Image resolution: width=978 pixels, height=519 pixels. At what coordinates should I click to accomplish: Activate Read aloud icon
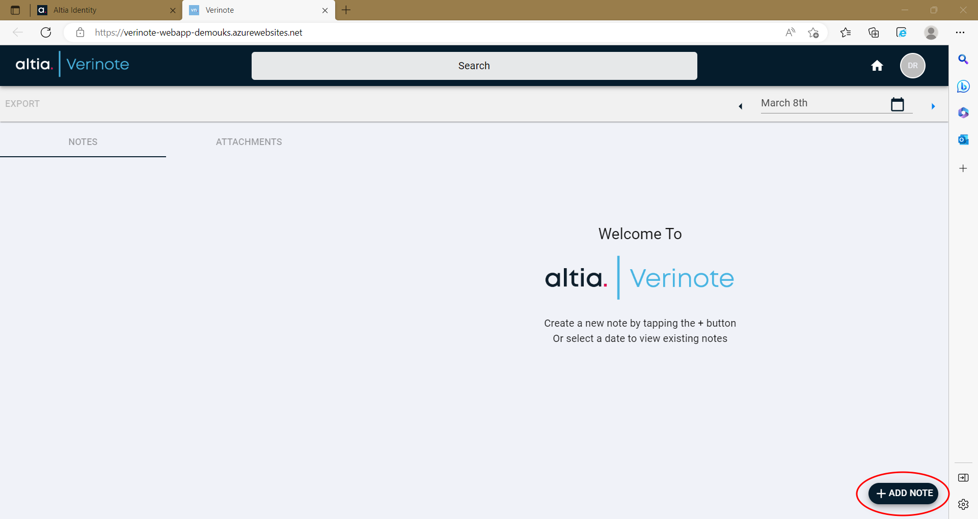tap(790, 33)
